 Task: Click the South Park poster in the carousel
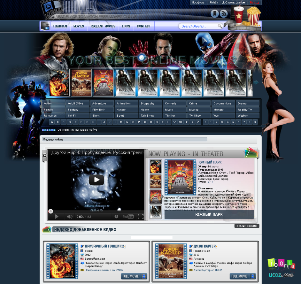[x=103, y=83]
